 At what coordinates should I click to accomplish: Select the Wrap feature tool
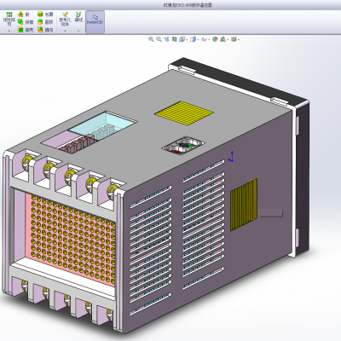pyautogui.click(x=45, y=14)
